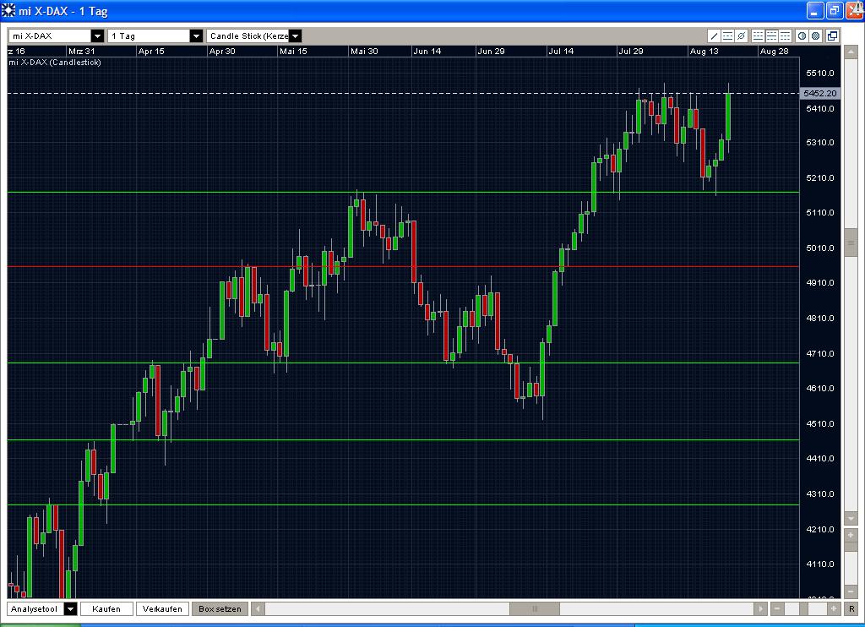Toggle wide gridline spacing
865x627 pixels.
coord(784,35)
